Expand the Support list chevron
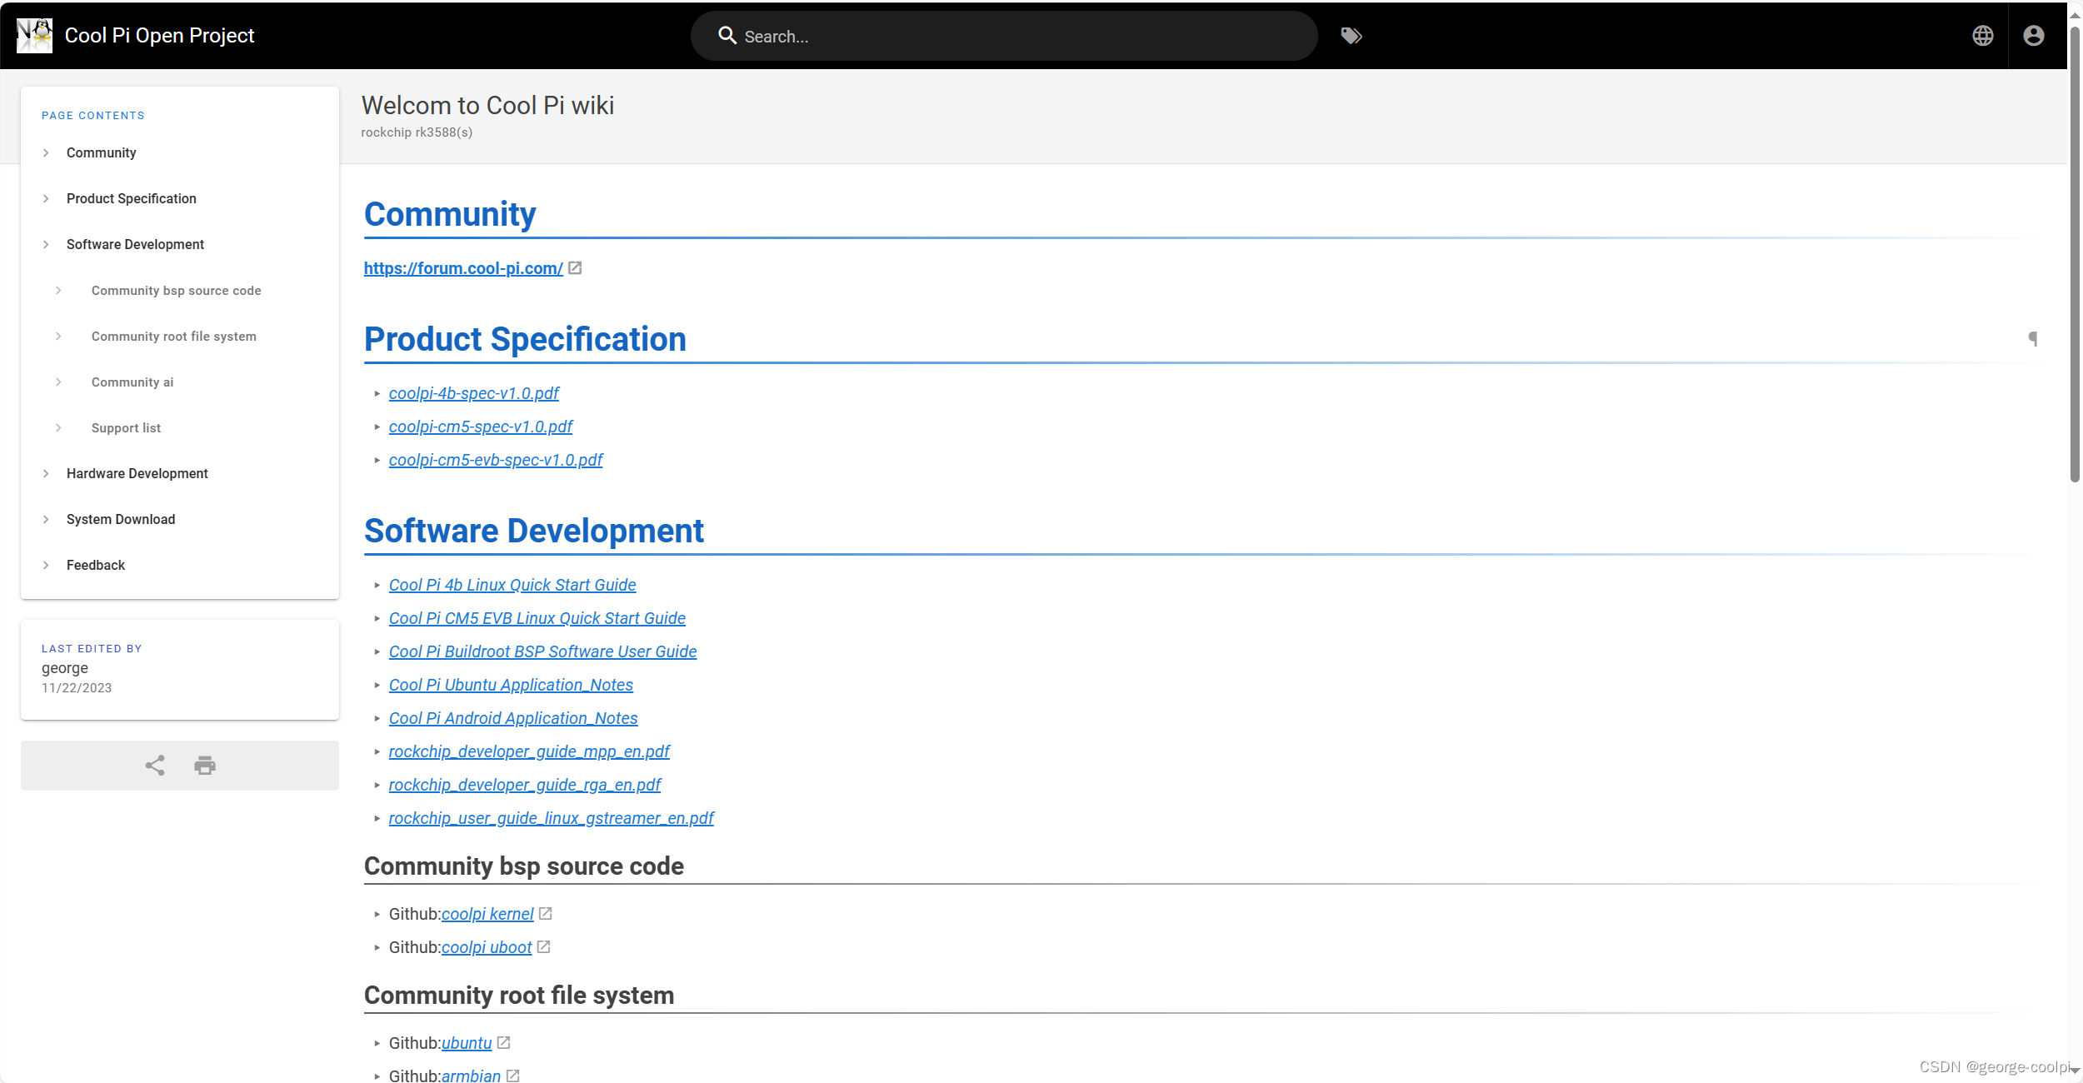 click(58, 428)
